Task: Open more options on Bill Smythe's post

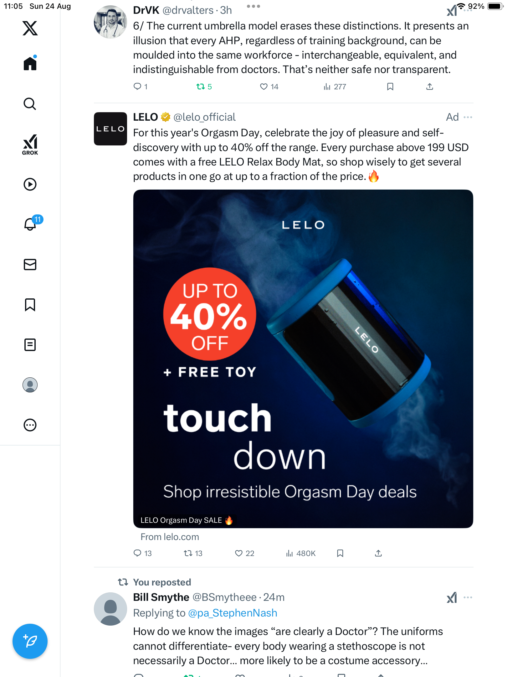Action: coord(468,597)
